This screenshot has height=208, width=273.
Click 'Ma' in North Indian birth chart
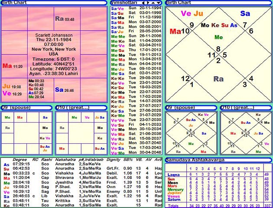click(x=175, y=32)
